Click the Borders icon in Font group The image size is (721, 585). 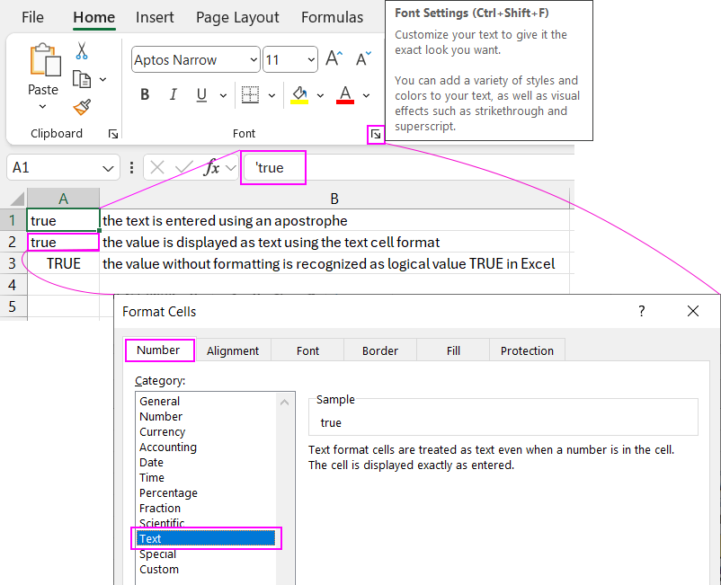click(251, 95)
